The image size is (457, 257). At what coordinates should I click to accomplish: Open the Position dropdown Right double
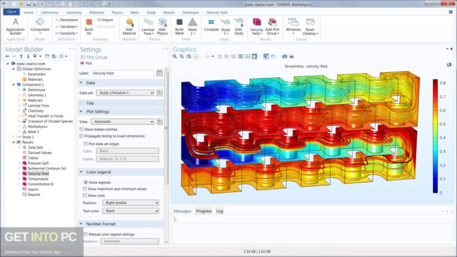coord(130,202)
